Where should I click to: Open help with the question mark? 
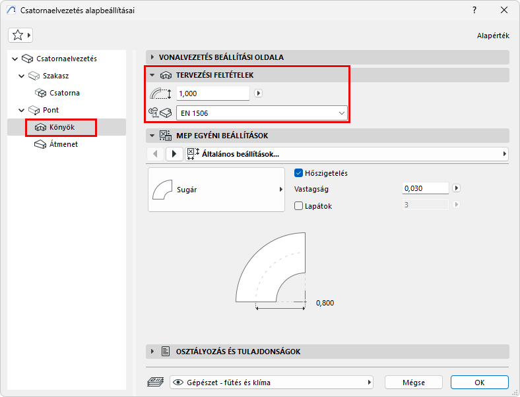pyautogui.click(x=474, y=11)
